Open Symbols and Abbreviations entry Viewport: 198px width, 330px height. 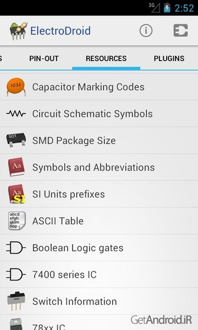coord(99,167)
